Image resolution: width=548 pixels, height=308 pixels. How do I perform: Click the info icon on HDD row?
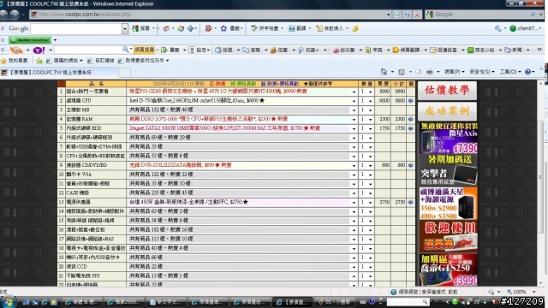tap(411, 128)
